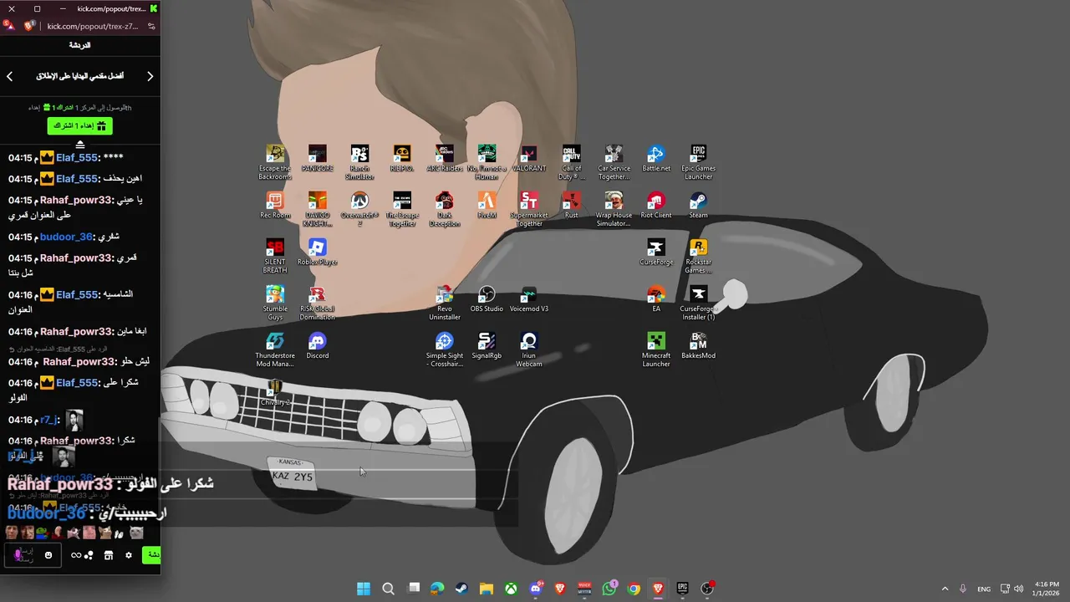Open Thunderstore Mod Manager desktop shortcut
The width and height of the screenshot is (1070, 602).
click(x=275, y=349)
